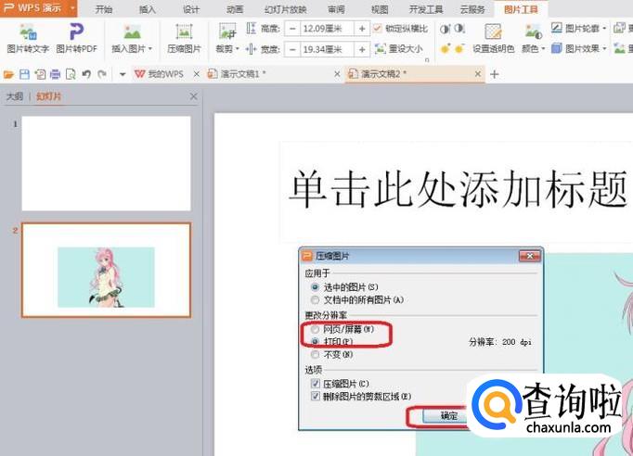
Task: Click the print icon in quick toolbar
Action: [56, 74]
